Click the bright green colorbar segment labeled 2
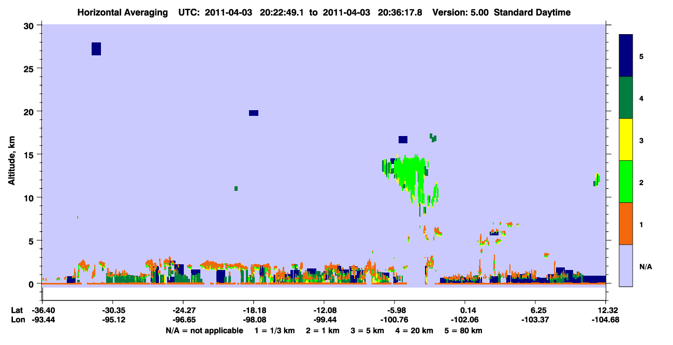The width and height of the screenshot is (673, 345). (x=626, y=182)
